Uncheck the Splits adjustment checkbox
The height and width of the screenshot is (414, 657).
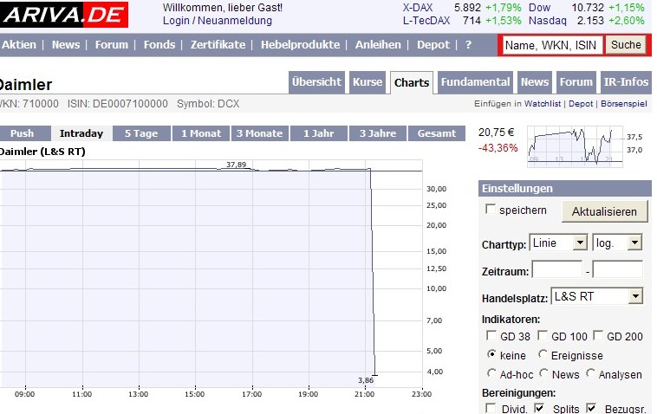[x=539, y=408]
